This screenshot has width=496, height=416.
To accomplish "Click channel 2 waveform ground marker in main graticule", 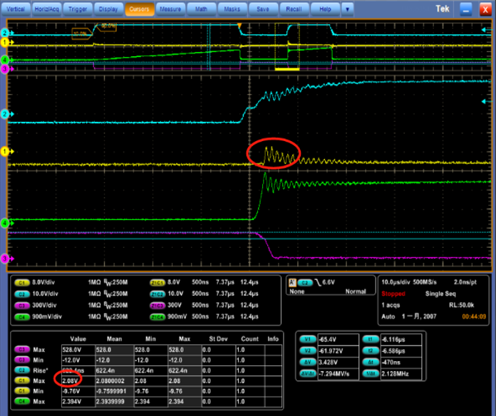I will pyautogui.click(x=4, y=114).
